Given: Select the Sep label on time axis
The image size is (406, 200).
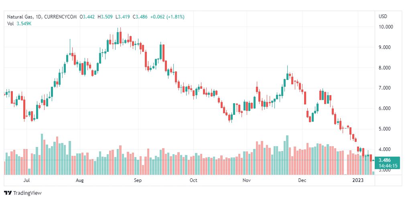Looking at the screenshot, I should tap(138, 180).
